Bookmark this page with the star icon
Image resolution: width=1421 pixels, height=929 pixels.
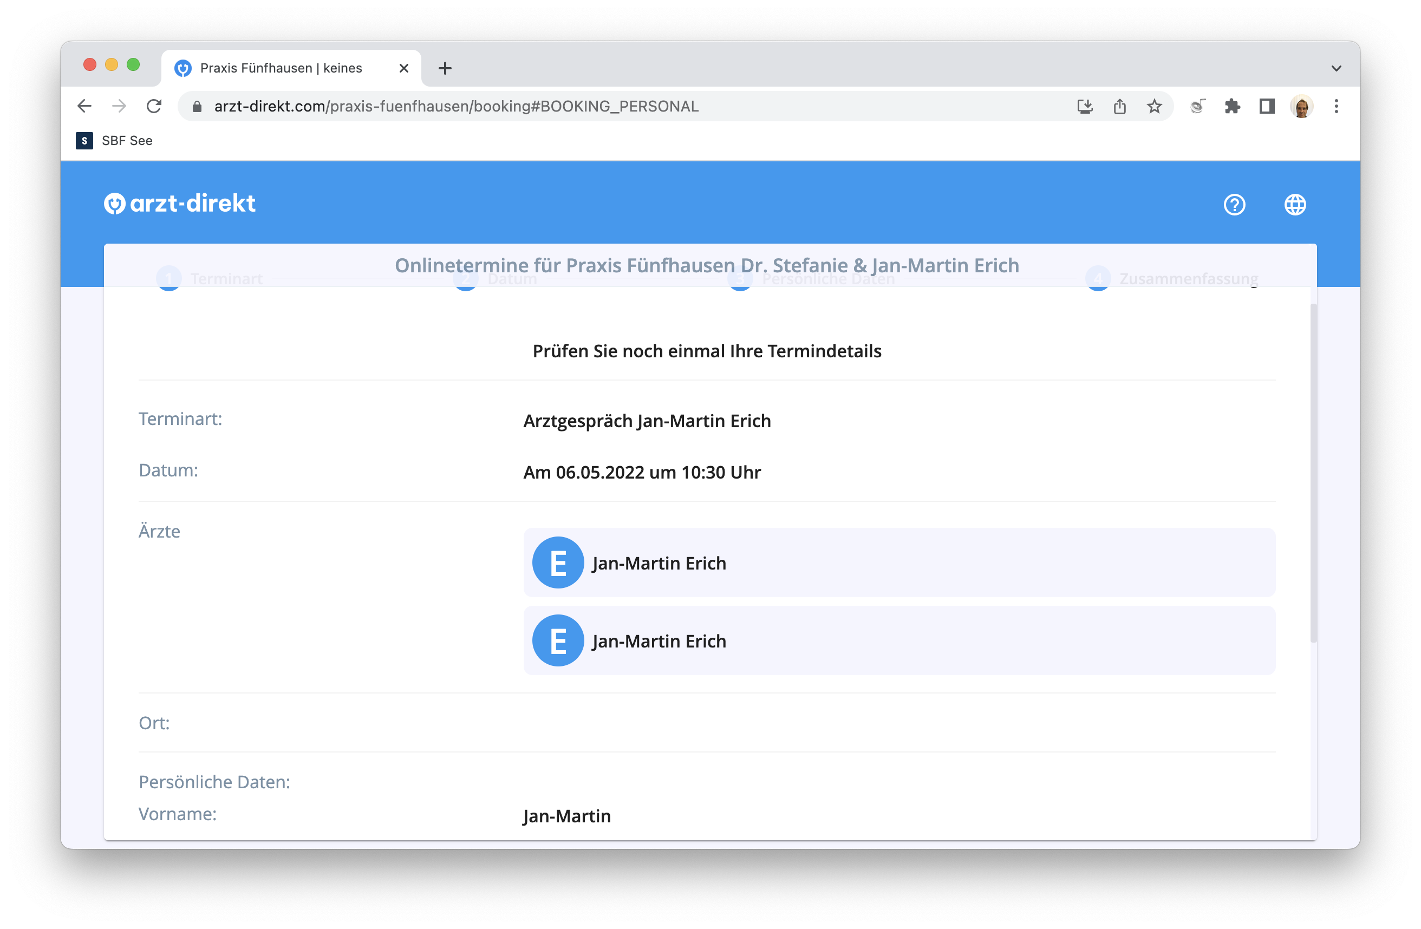(1154, 106)
